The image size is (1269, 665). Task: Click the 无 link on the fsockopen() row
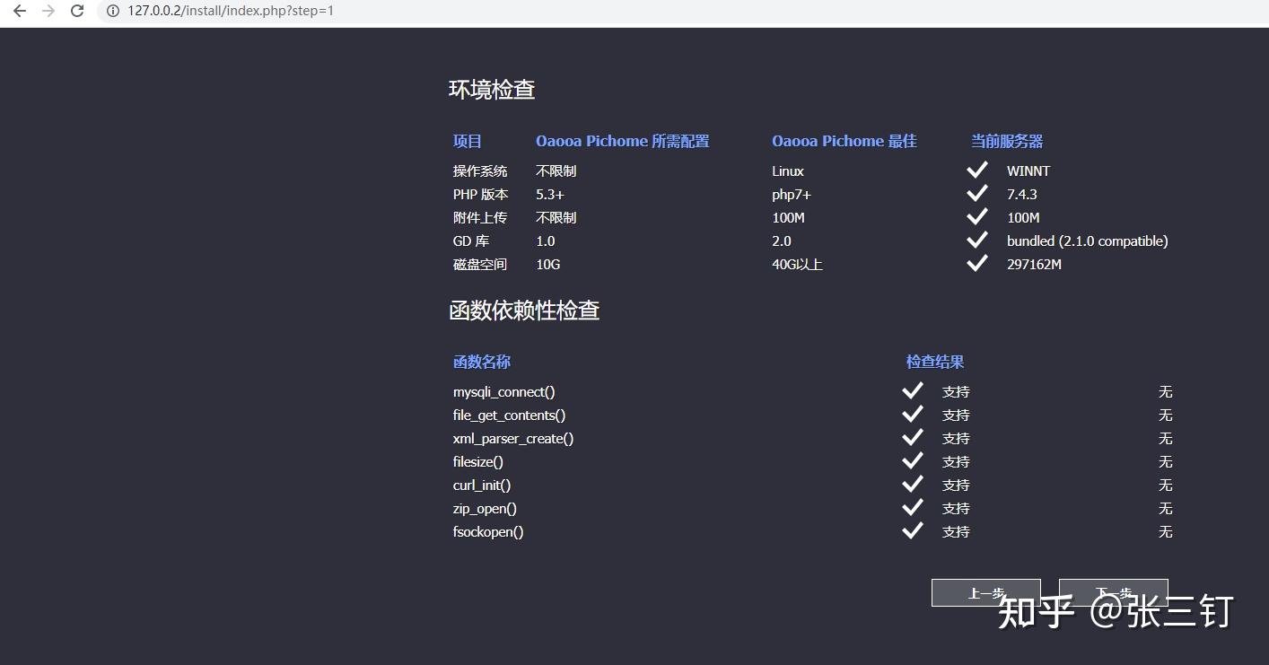click(x=1165, y=531)
